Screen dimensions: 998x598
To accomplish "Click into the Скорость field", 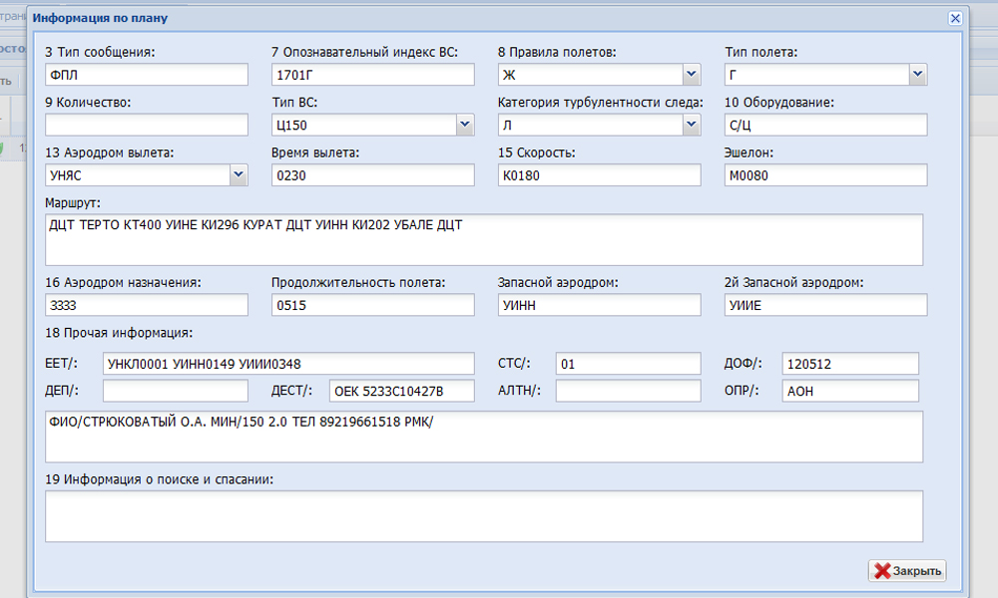I will 599,174.
